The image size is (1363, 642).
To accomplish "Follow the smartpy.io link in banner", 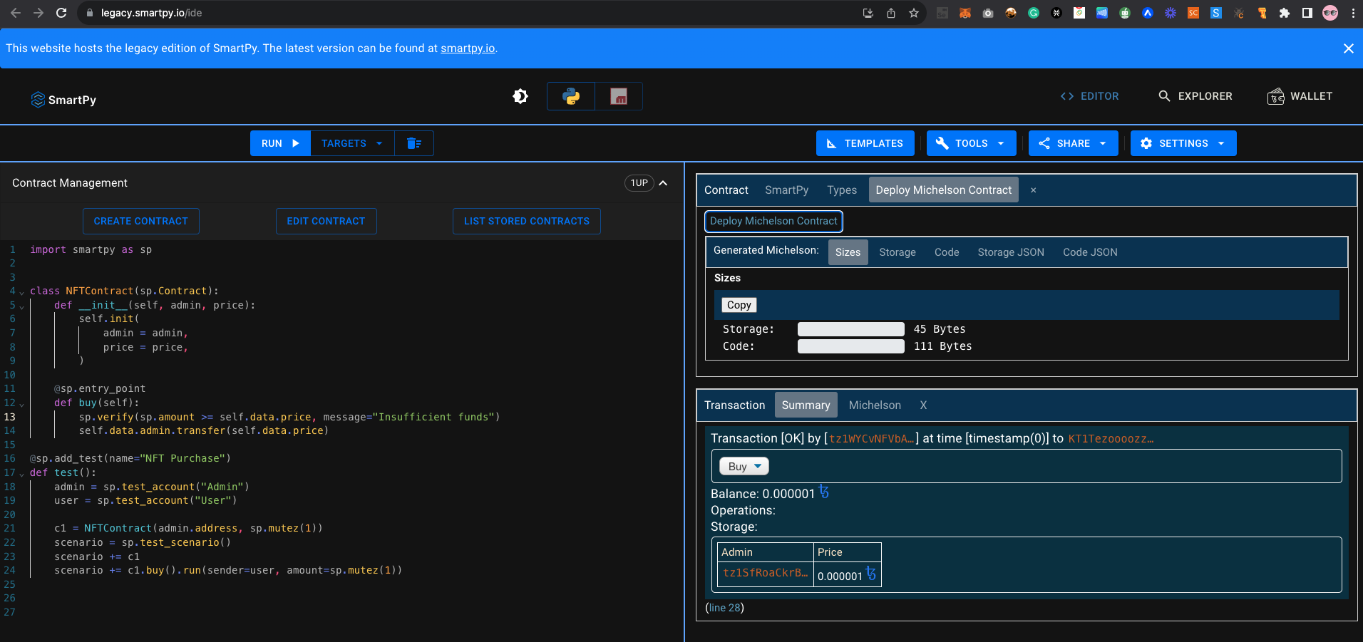I will (468, 48).
